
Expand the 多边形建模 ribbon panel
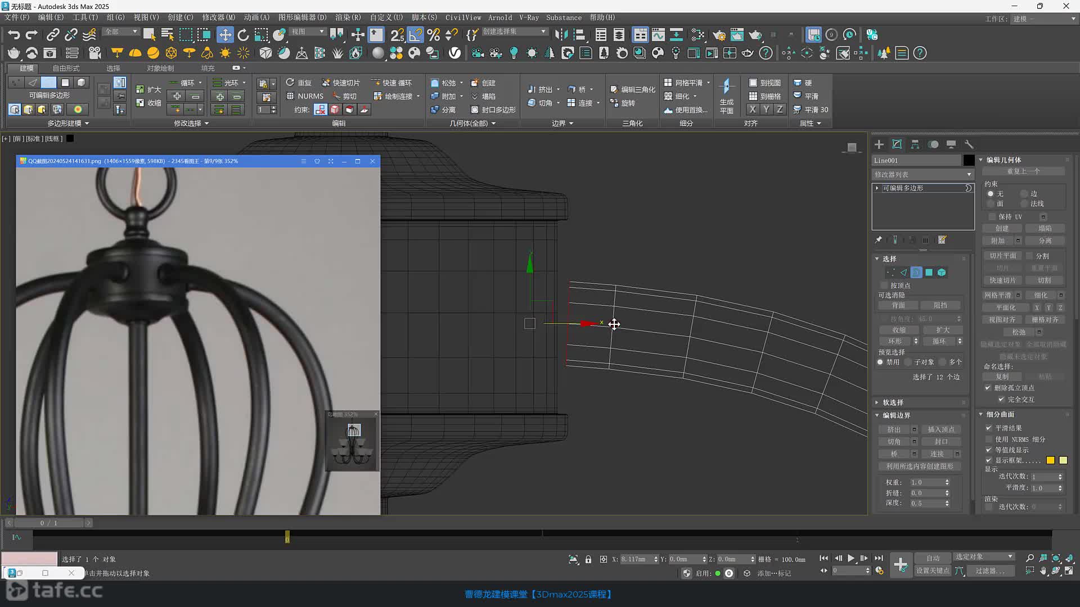pos(68,123)
